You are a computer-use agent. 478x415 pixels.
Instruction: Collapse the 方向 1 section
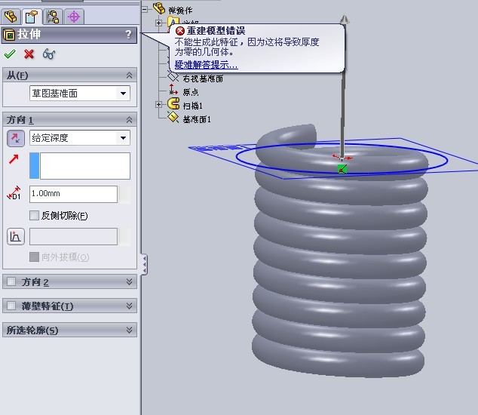[x=129, y=120]
